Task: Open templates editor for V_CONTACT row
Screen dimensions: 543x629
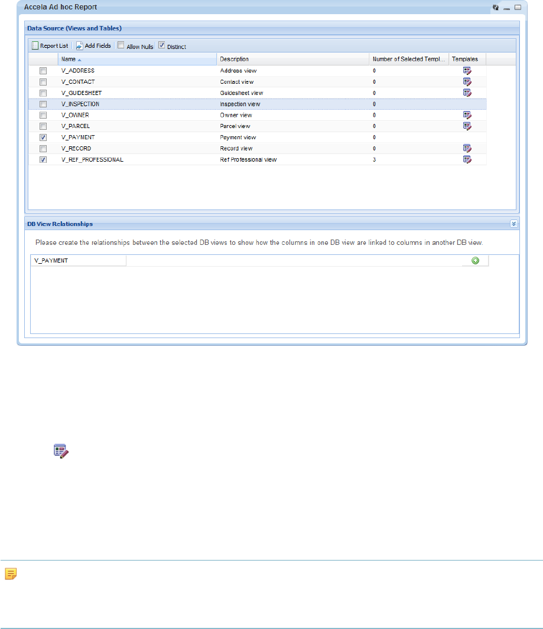Action: click(467, 82)
